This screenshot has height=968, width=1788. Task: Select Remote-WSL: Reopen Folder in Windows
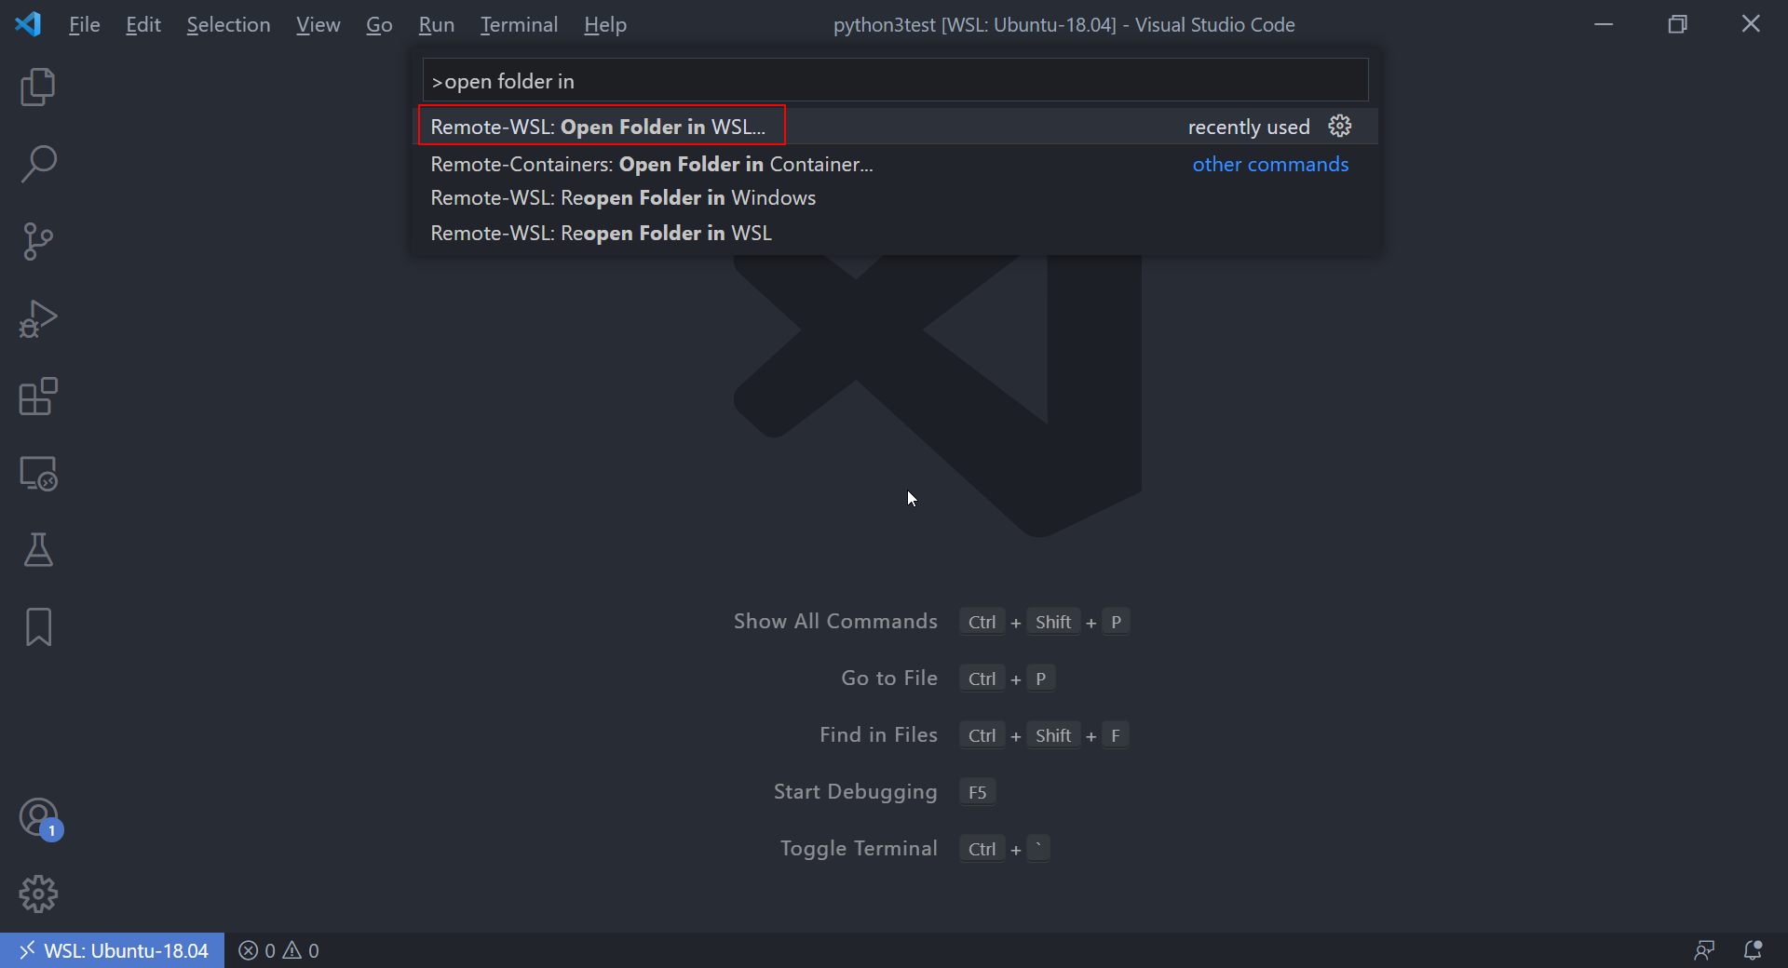[x=623, y=198]
